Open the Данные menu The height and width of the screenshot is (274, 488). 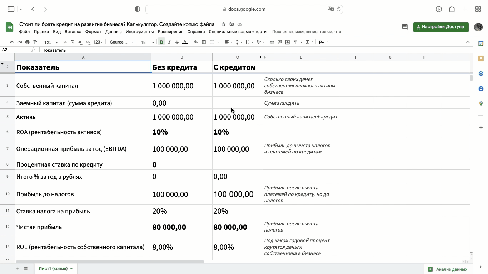click(x=114, y=32)
